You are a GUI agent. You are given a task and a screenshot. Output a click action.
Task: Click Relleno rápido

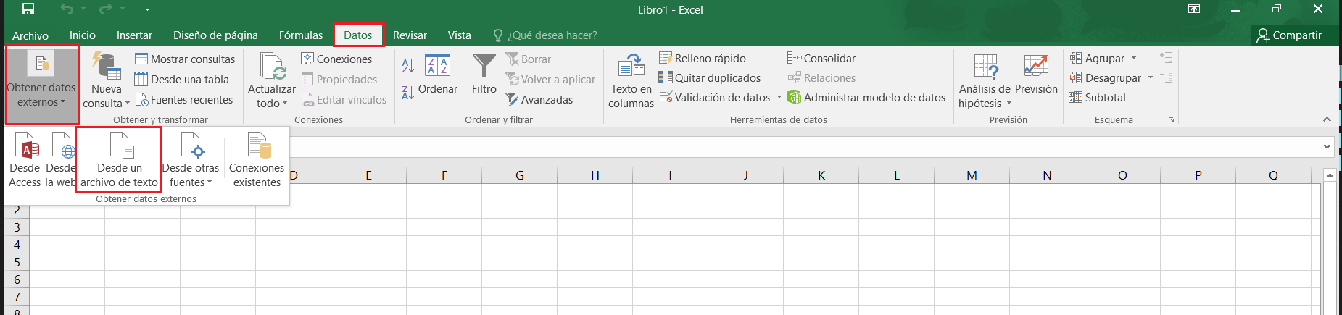[703, 58]
